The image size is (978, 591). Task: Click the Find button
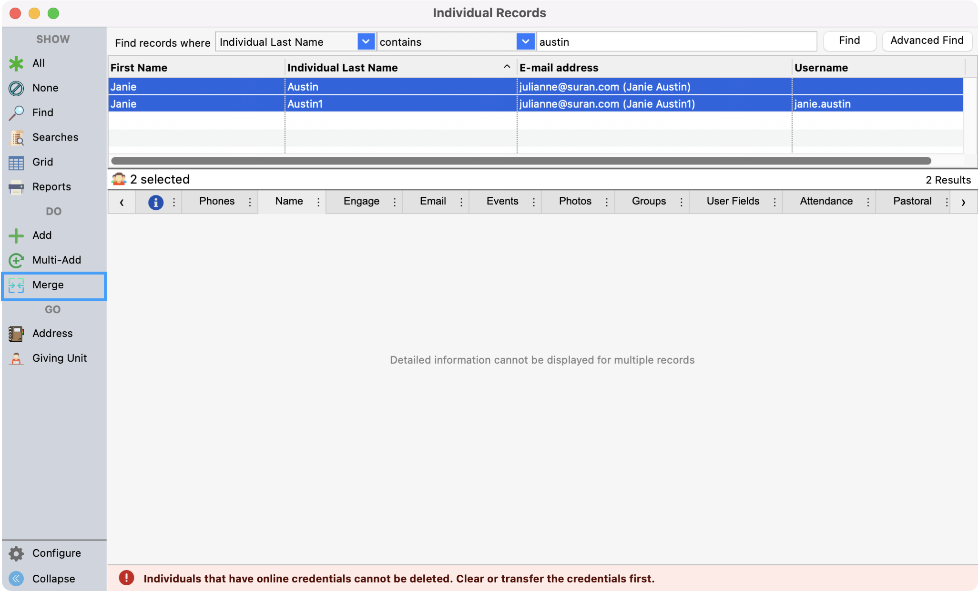click(x=849, y=41)
